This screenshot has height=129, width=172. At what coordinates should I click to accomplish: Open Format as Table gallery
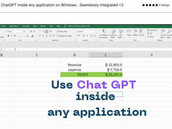113,34
